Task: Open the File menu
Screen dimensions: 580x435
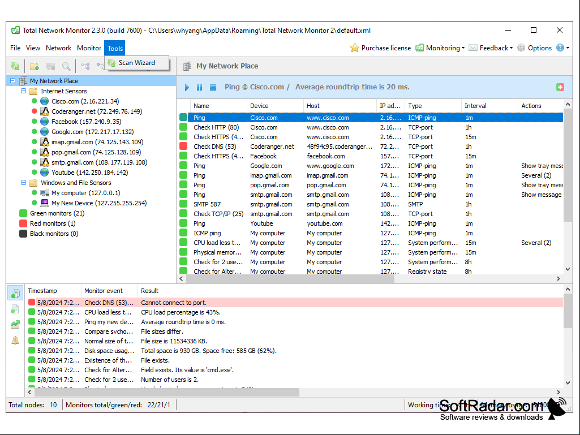Action: pos(15,48)
